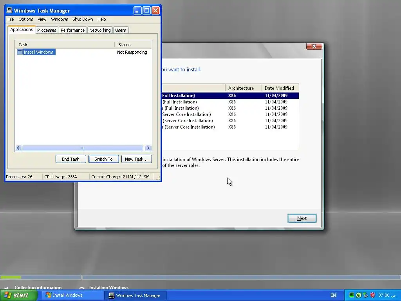
Task: Click the Date Modified column header
Action: click(x=280, y=88)
